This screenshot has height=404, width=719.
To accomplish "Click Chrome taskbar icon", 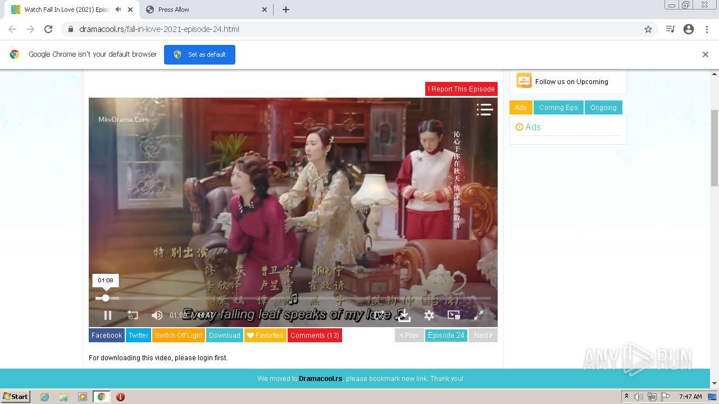I will coord(101,397).
